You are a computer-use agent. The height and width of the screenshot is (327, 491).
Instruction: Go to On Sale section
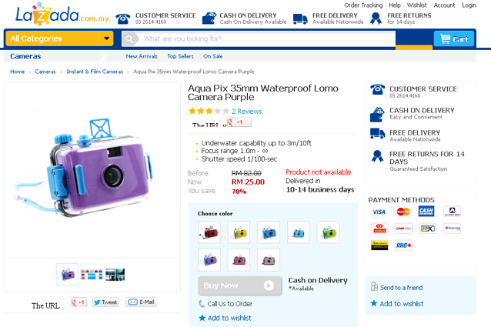coord(213,56)
